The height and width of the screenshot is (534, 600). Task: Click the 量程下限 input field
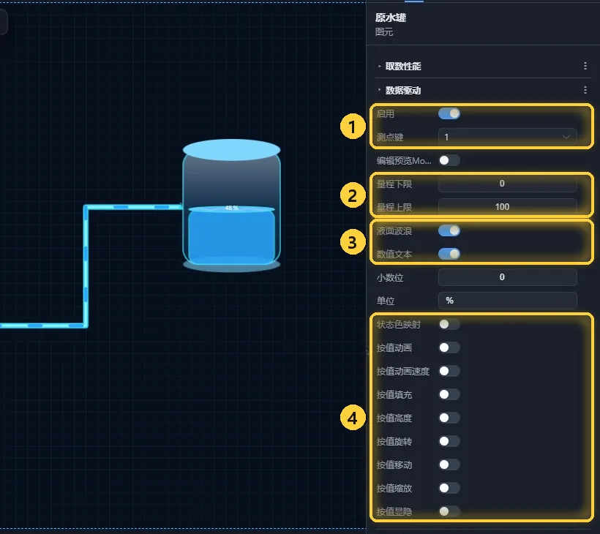507,184
